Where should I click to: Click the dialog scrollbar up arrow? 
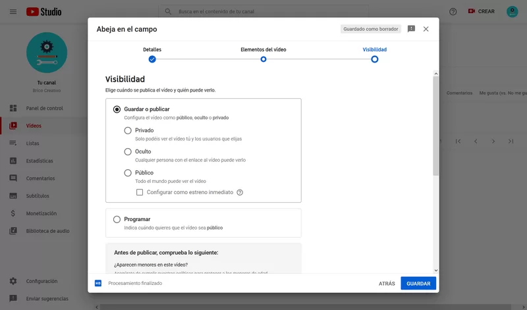436,74
